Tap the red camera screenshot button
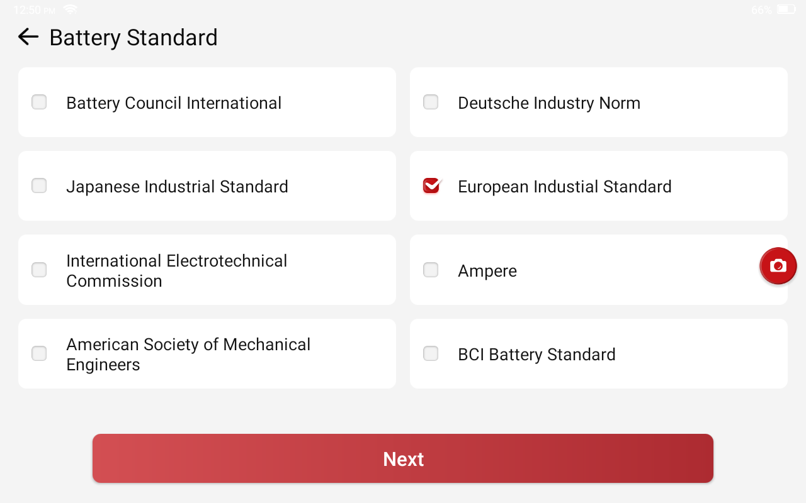The image size is (806, 503). pos(778,266)
